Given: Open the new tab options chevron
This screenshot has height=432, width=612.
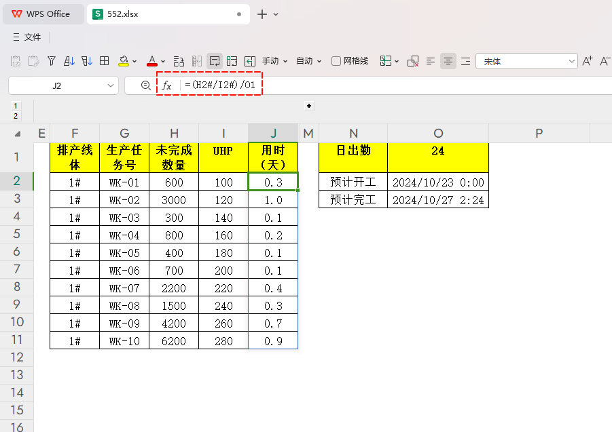Looking at the screenshot, I should pyautogui.click(x=276, y=14).
